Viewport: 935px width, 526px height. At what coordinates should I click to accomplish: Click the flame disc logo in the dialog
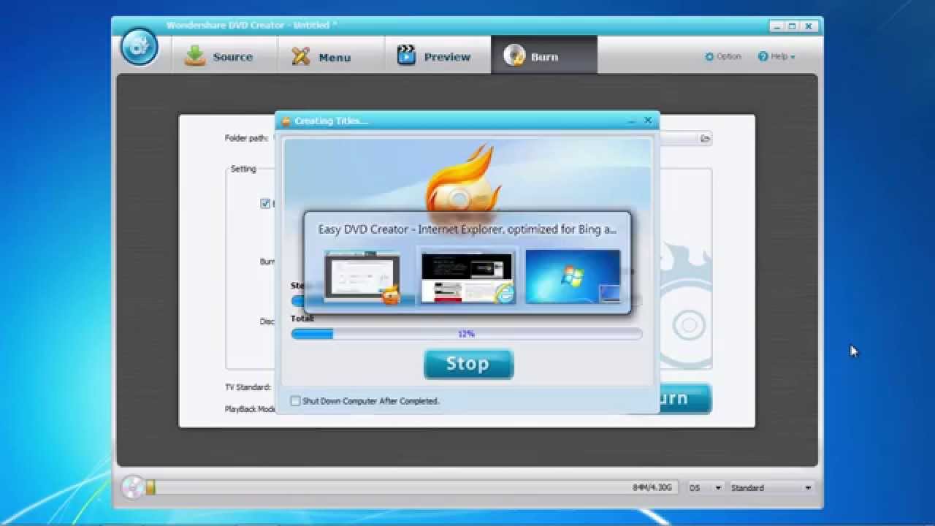click(462, 183)
